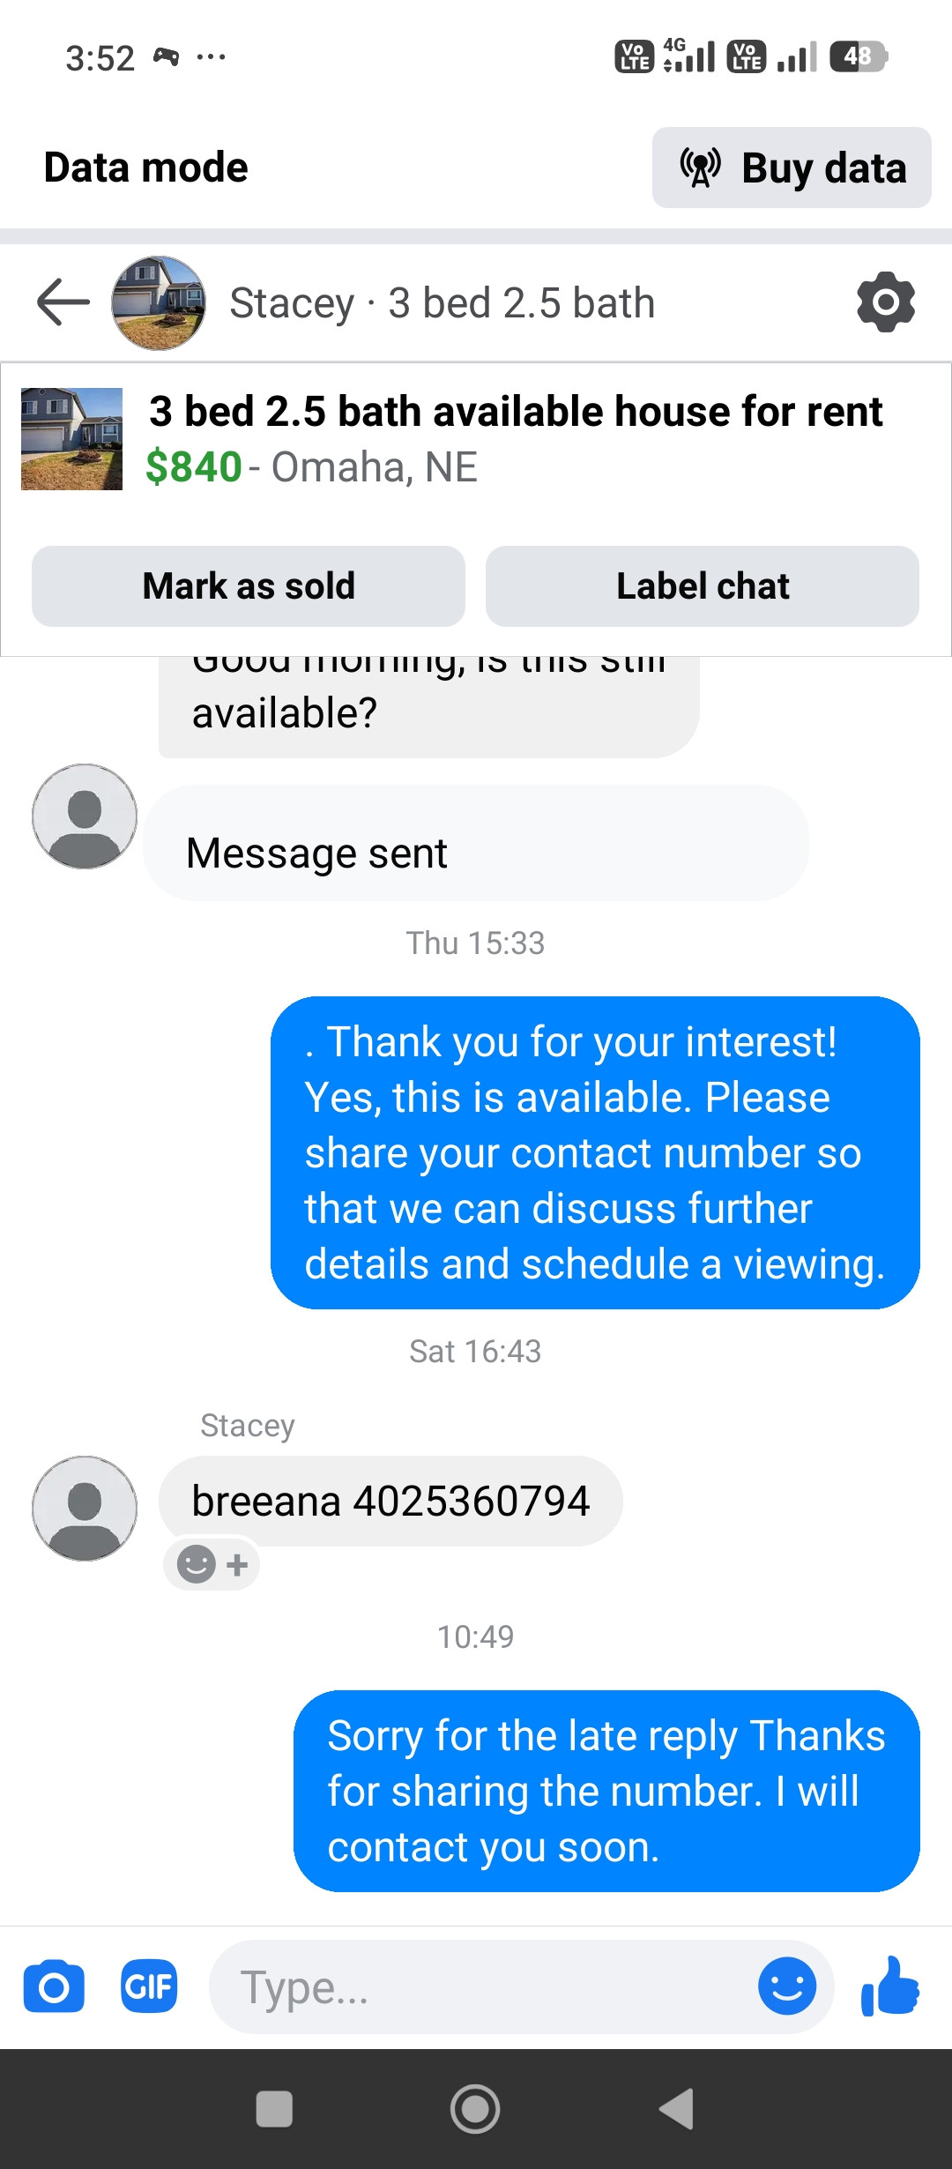
Task: Tap Android back triangle button
Action: pos(677,2109)
